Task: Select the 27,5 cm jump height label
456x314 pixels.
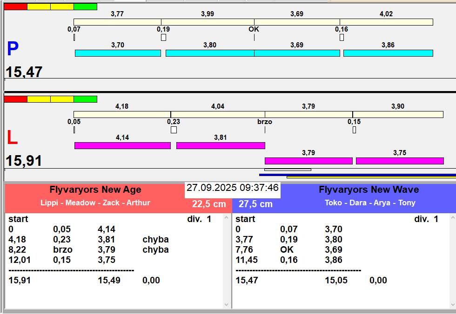Action: [x=255, y=204]
